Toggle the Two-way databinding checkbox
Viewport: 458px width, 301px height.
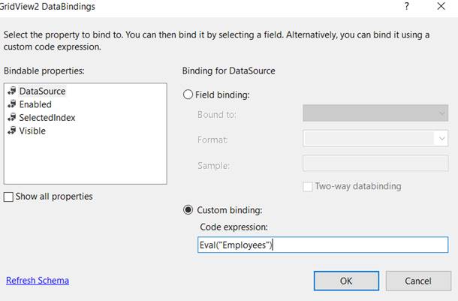(308, 186)
